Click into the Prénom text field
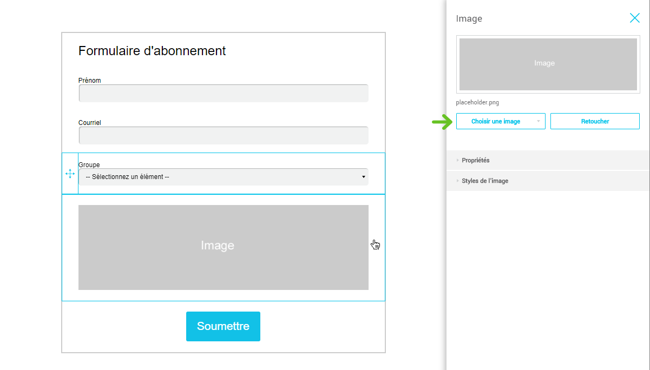 [x=223, y=94]
